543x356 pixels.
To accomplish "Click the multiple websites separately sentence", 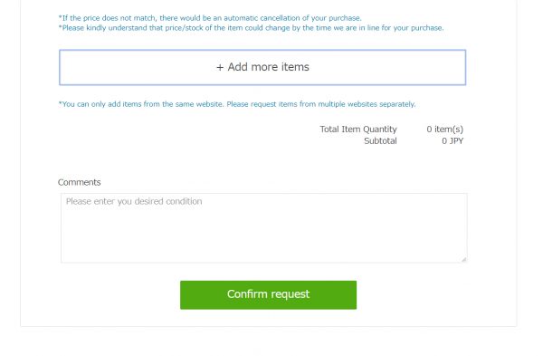I will click(x=321, y=104).
